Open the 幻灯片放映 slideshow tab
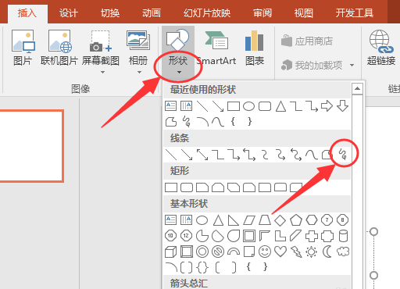This screenshot has height=289, width=400. (207, 13)
